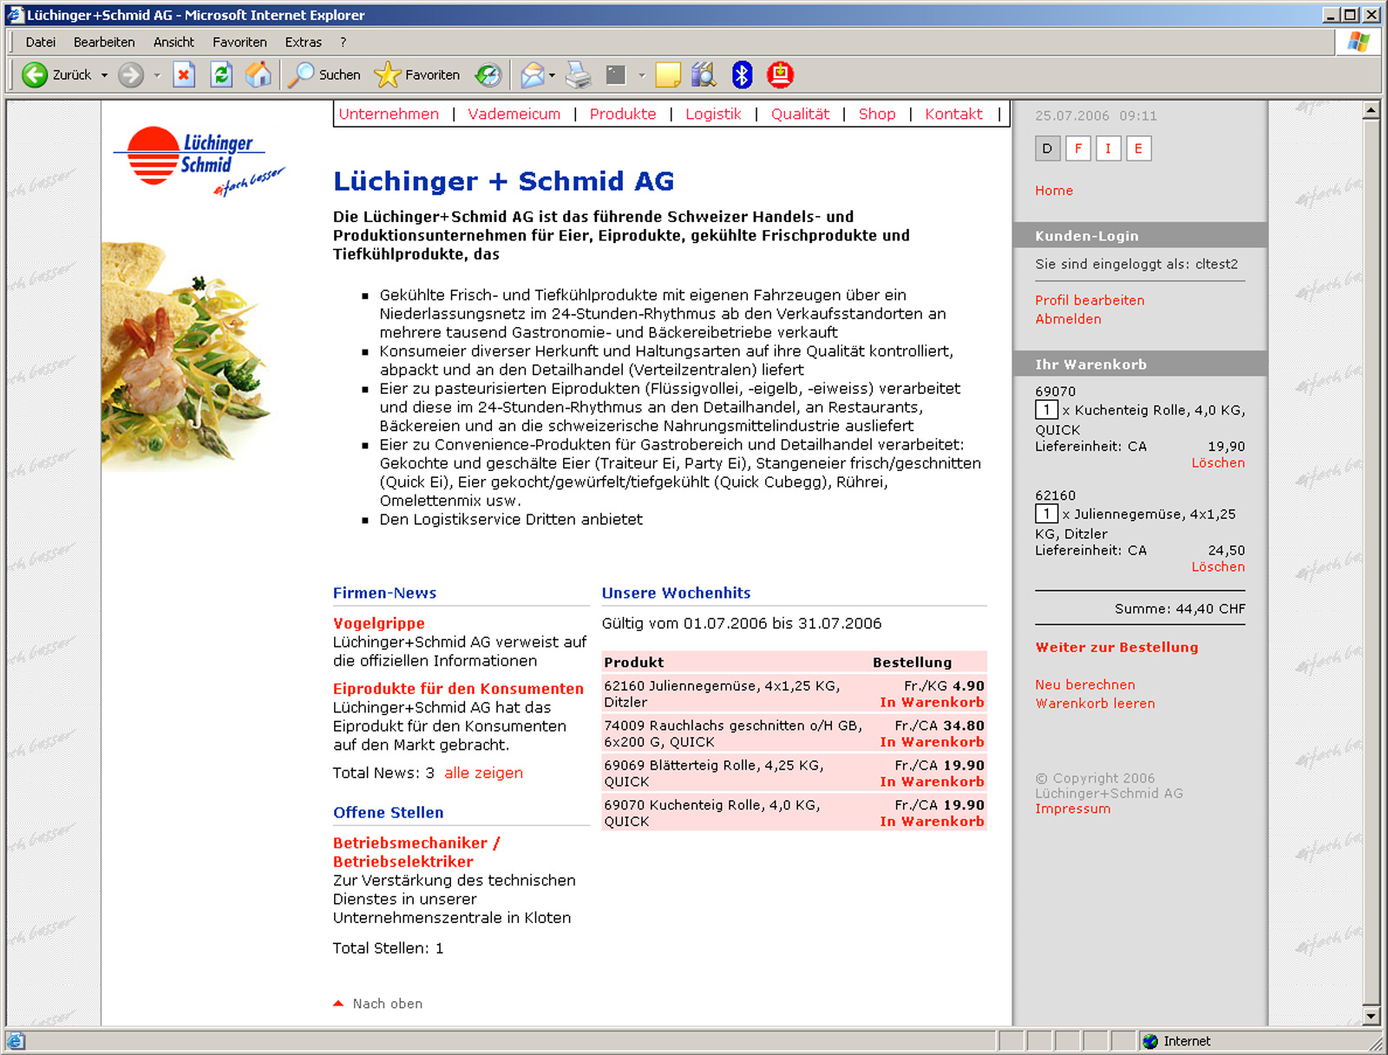Image resolution: width=1388 pixels, height=1055 pixels.
Task: Click quantity field for Kuchenteig Rolle
Action: (1046, 410)
